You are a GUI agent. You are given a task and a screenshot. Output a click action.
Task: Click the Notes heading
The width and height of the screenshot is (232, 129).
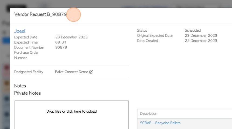point(20,86)
